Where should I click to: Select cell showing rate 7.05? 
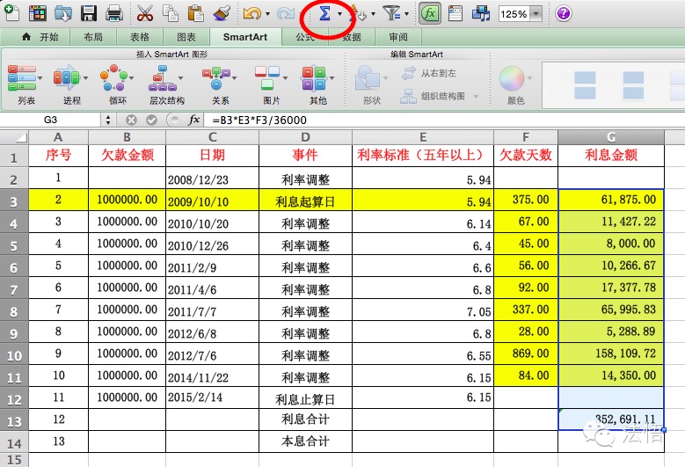pyautogui.click(x=423, y=310)
